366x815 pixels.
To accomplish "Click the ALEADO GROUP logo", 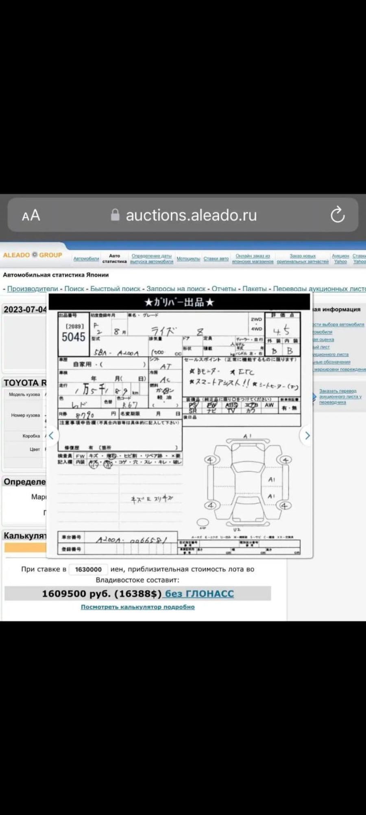I will coord(33,255).
